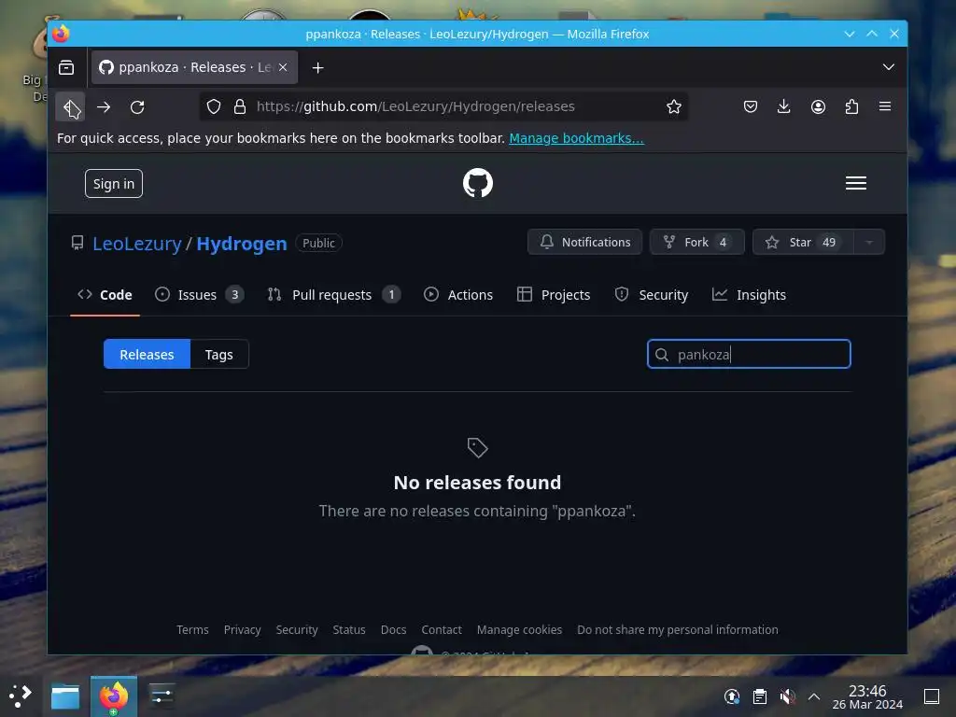
Task: Fork the repository with Fork button
Action: pos(696,242)
